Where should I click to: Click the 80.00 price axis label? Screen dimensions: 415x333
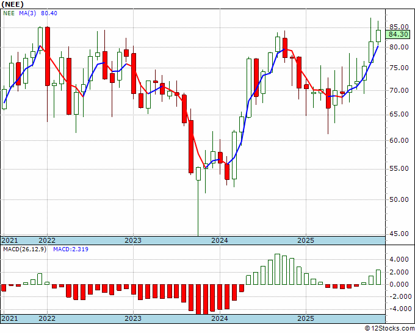tap(399, 48)
